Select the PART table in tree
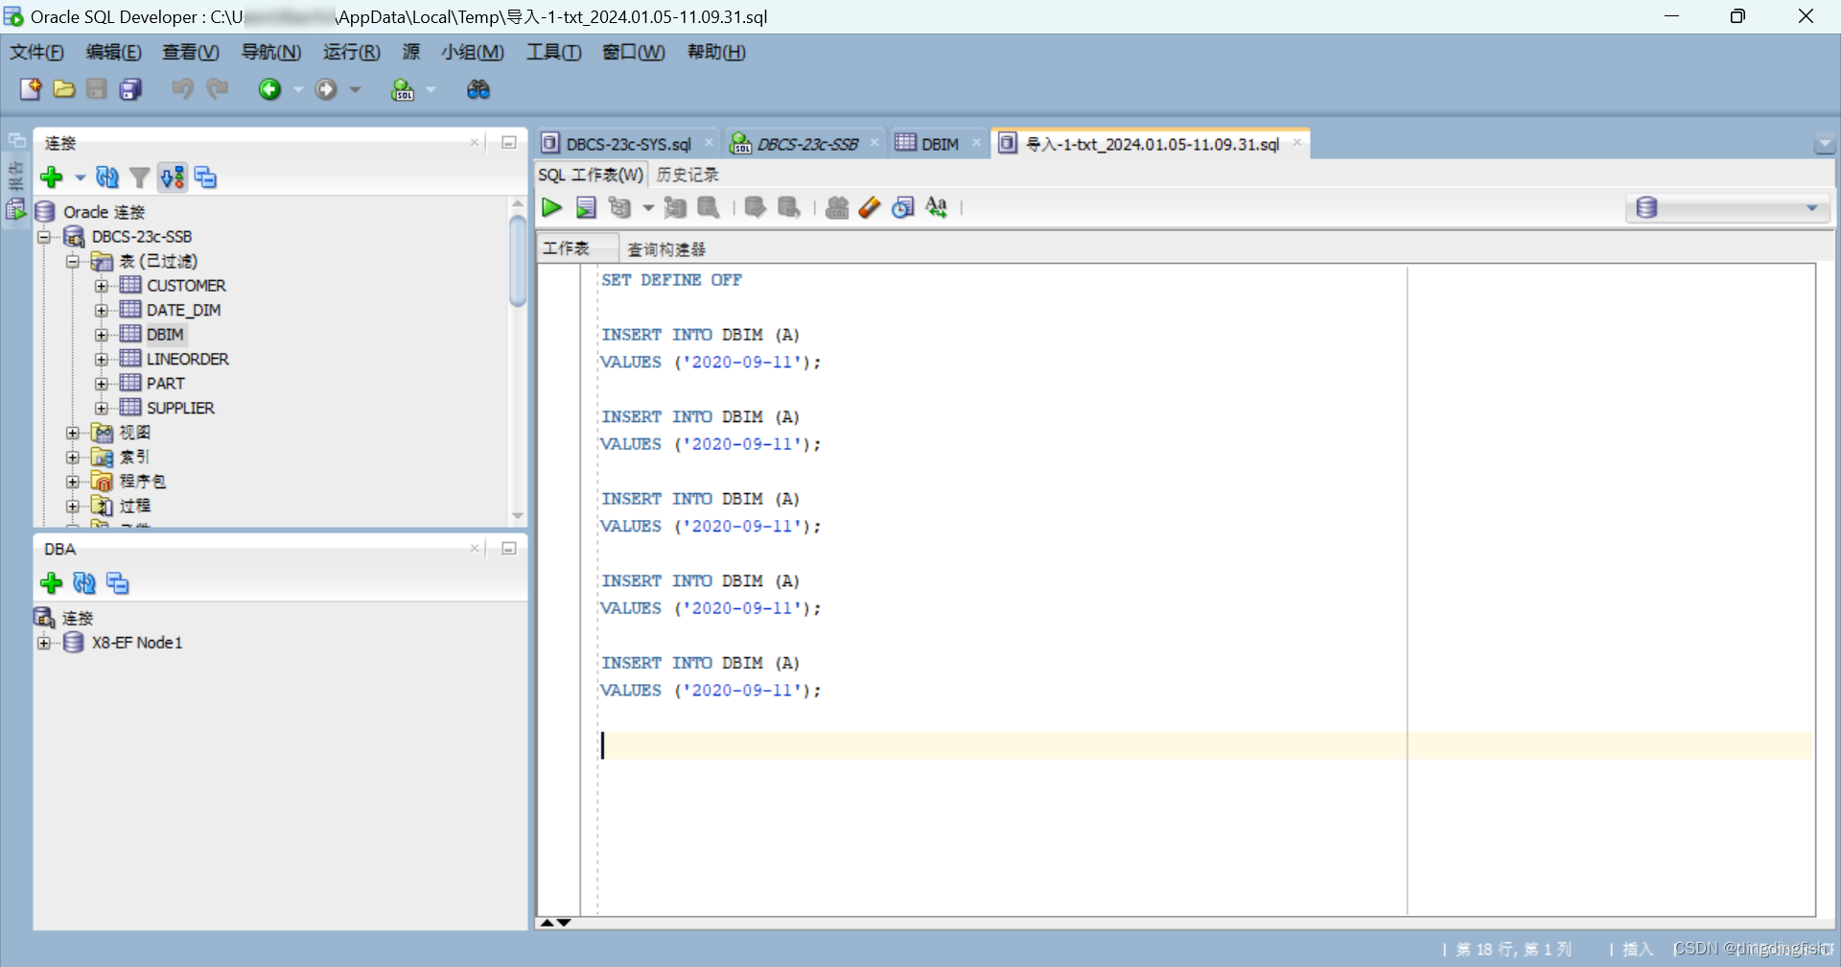This screenshot has height=967, width=1841. pyautogui.click(x=165, y=384)
